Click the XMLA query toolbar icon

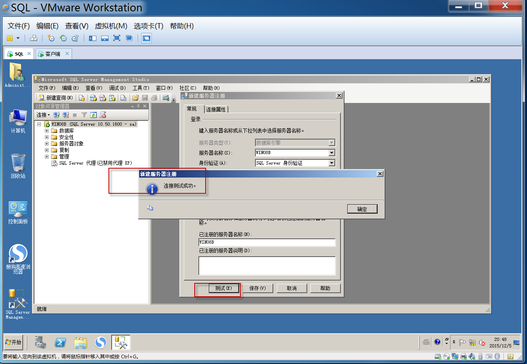click(x=113, y=98)
